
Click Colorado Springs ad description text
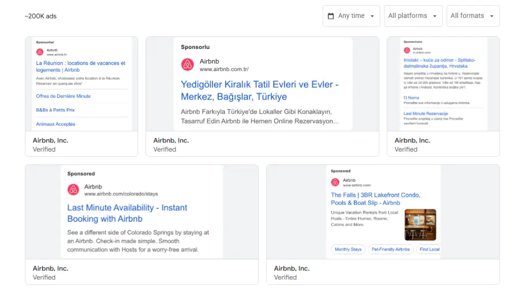(138, 241)
